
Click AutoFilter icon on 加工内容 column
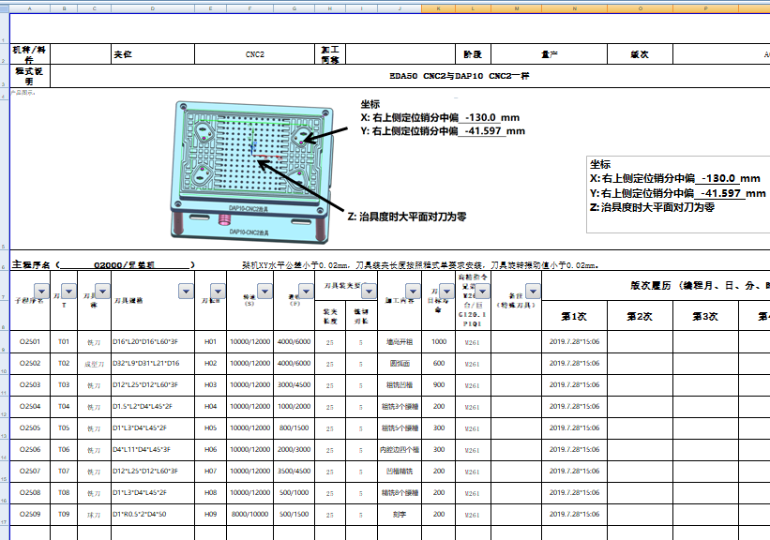pos(412,291)
